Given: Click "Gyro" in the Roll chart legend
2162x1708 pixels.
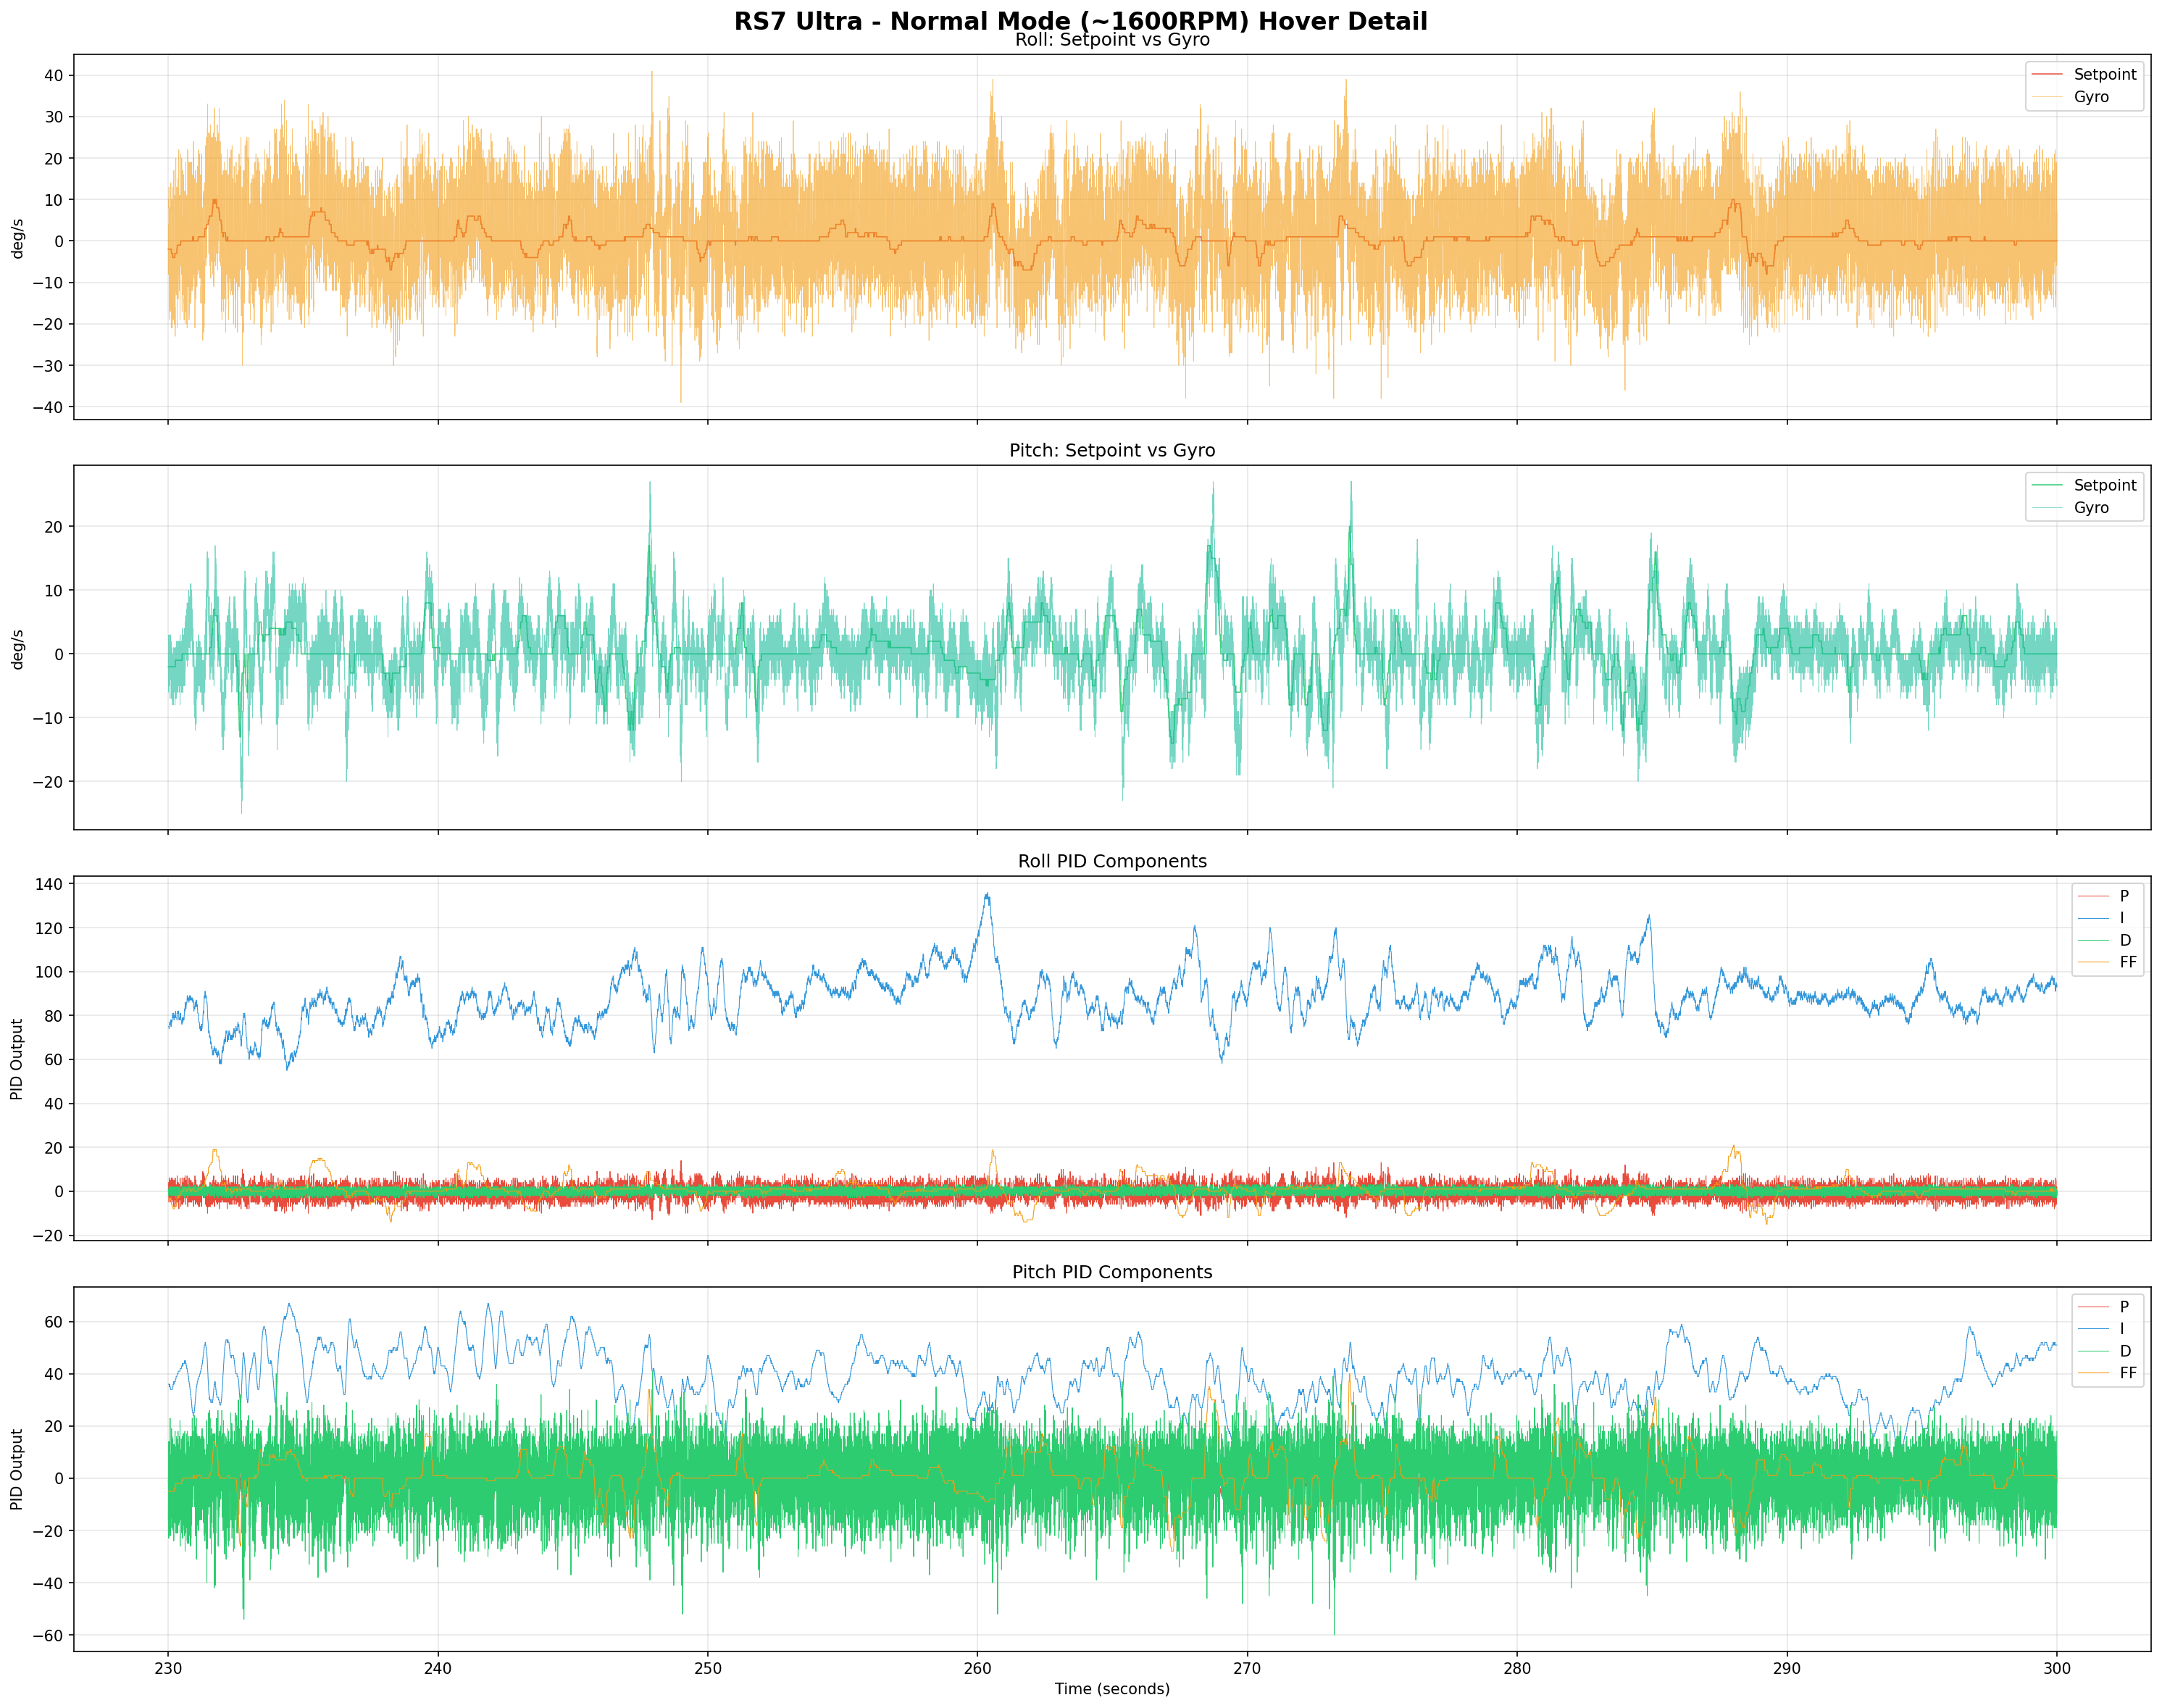Looking at the screenshot, I should (x=2091, y=97).
